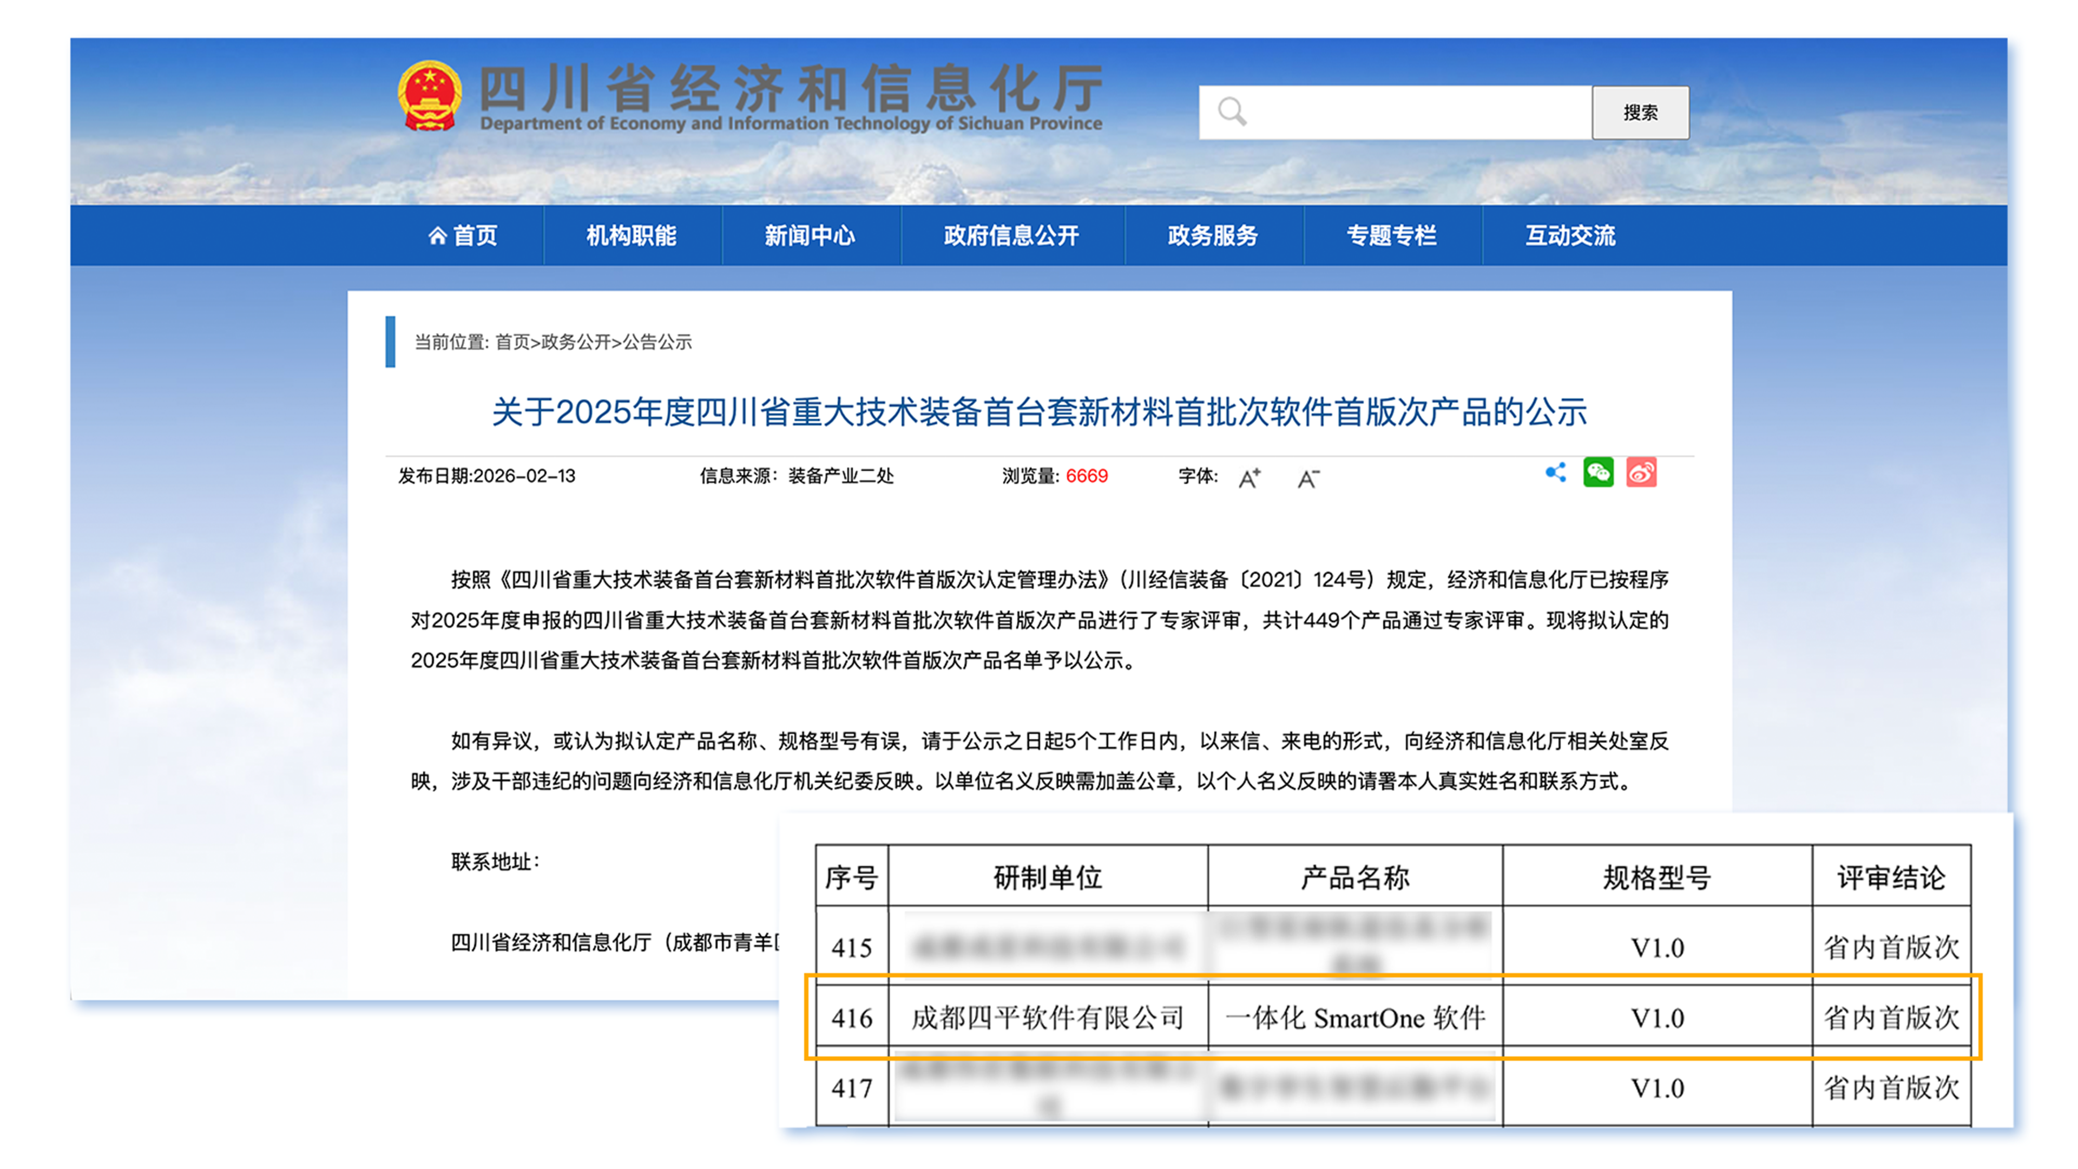The height and width of the screenshot is (1169, 2078).
Task: Click the 评审结论 column header
Action: click(1892, 878)
